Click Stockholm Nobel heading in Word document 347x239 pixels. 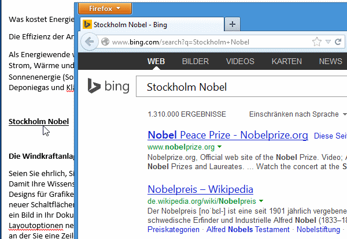point(39,121)
